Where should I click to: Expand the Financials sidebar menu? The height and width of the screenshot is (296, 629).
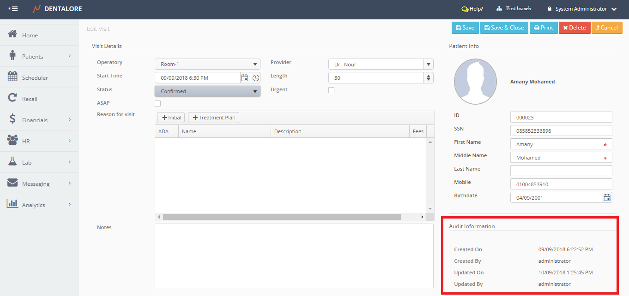click(x=39, y=120)
